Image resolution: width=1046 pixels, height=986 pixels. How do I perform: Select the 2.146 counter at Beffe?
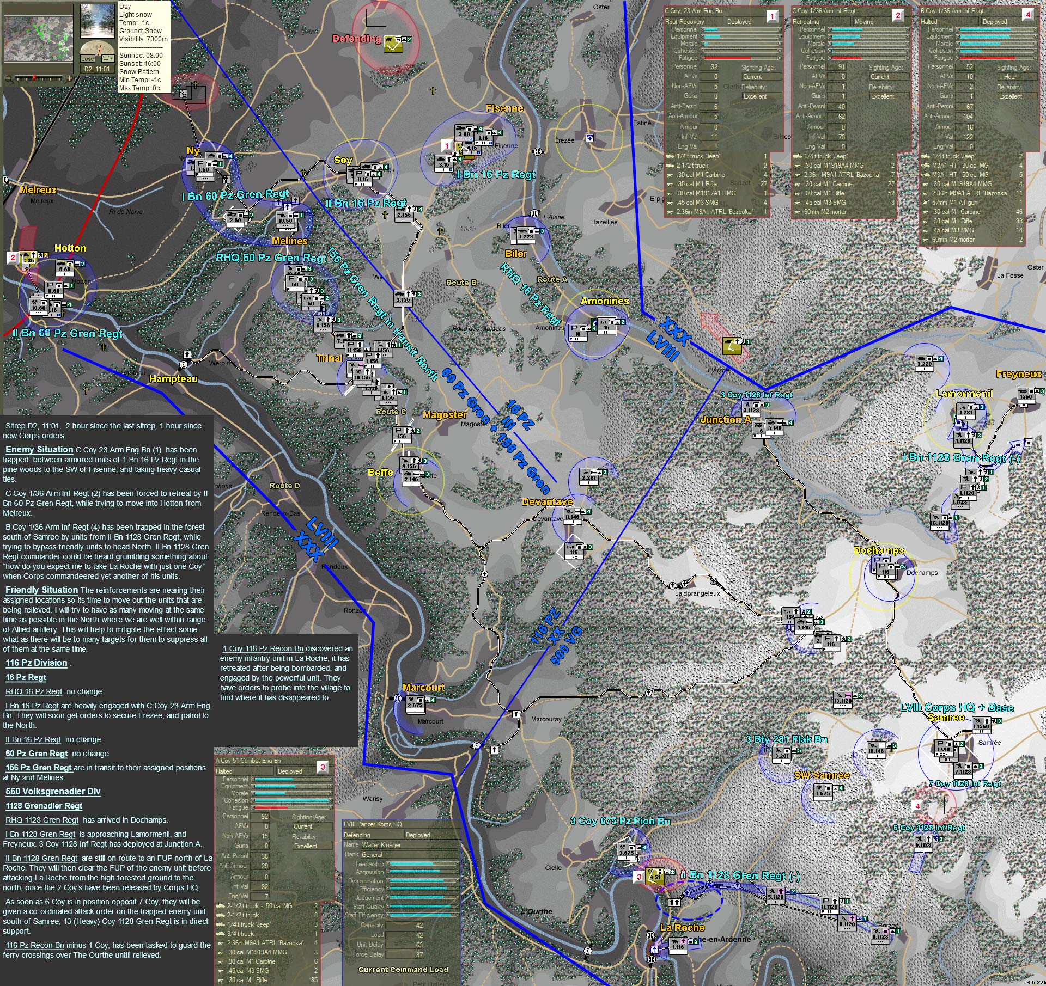click(411, 479)
